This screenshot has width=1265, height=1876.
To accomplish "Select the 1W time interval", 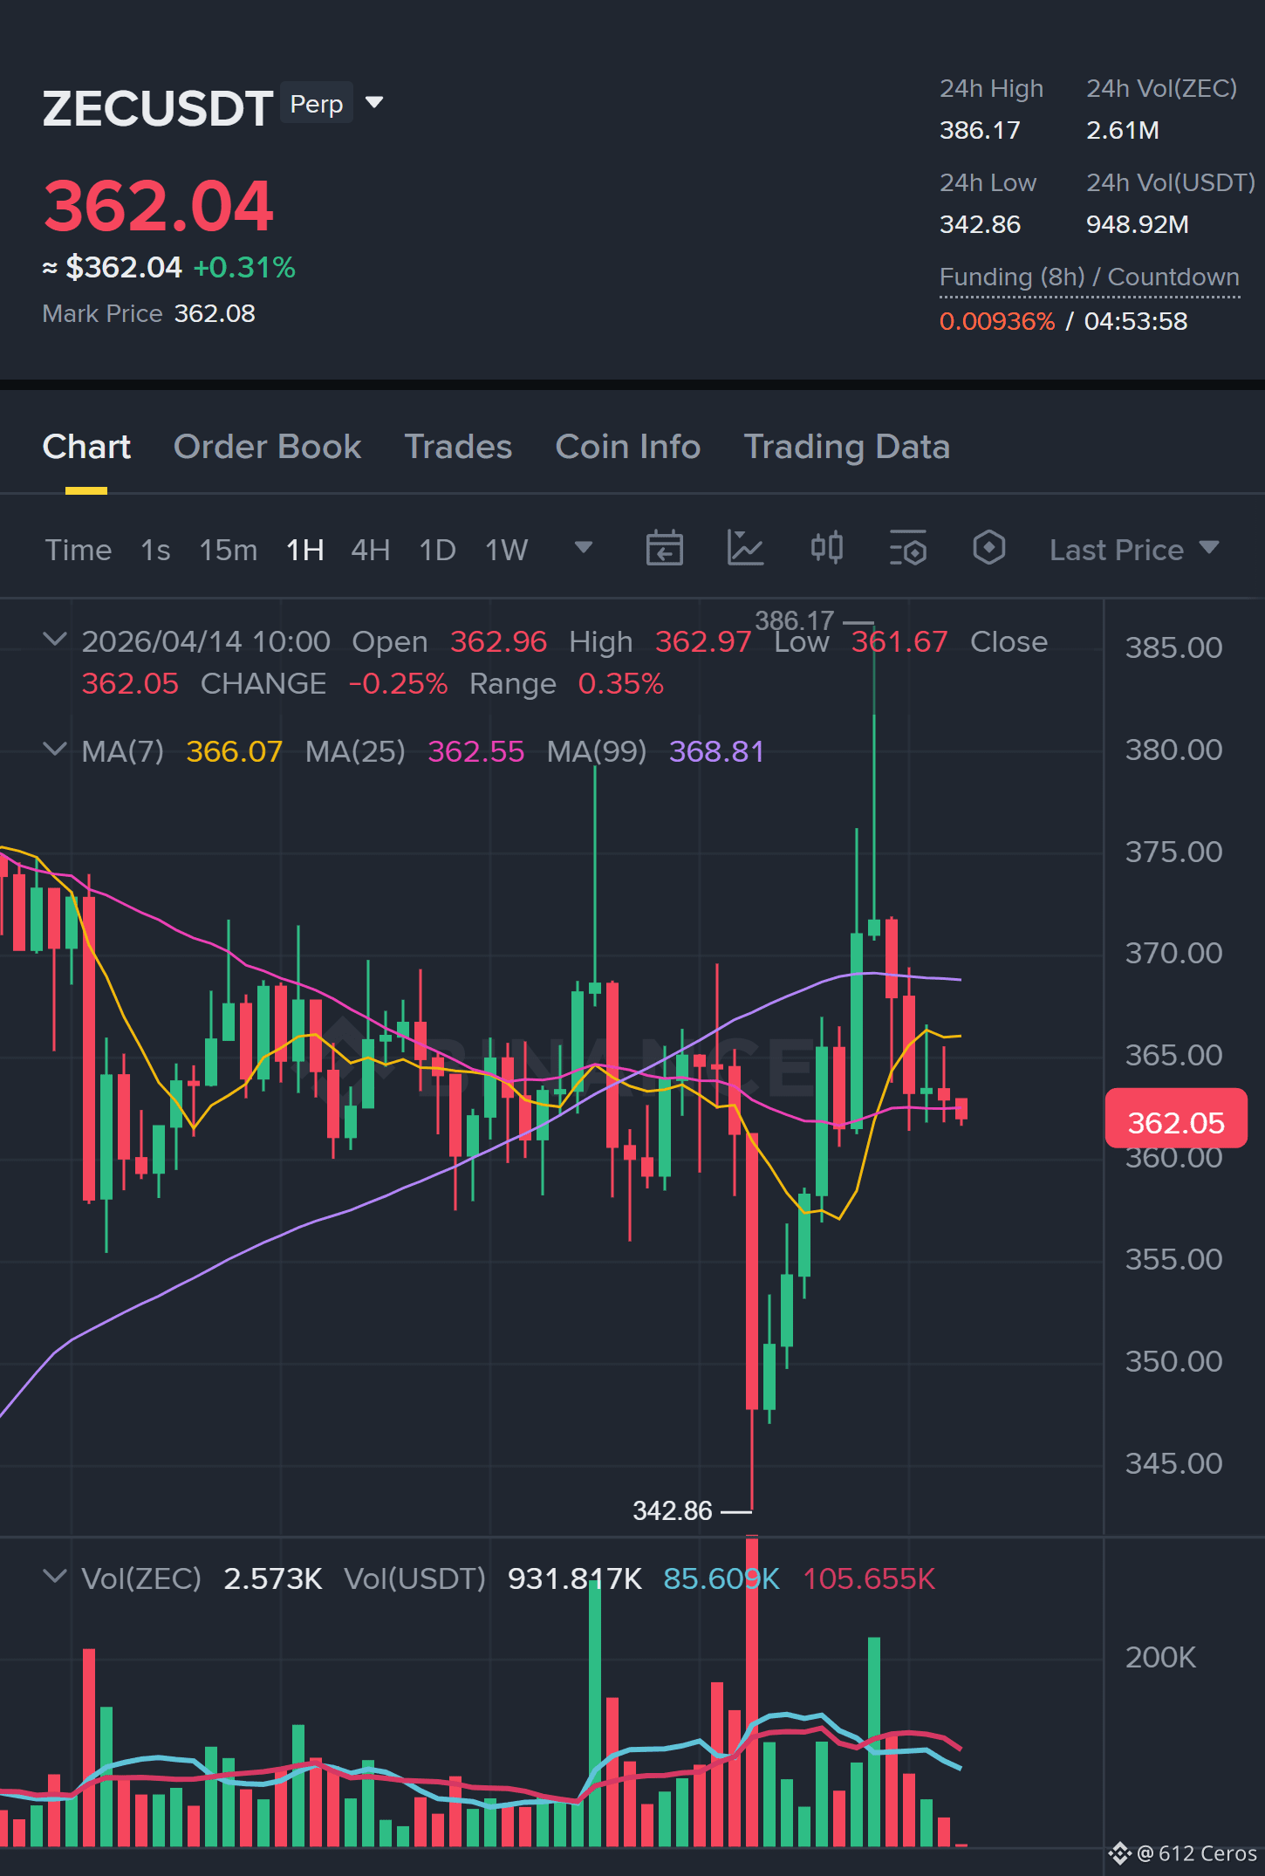I will (506, 550).
